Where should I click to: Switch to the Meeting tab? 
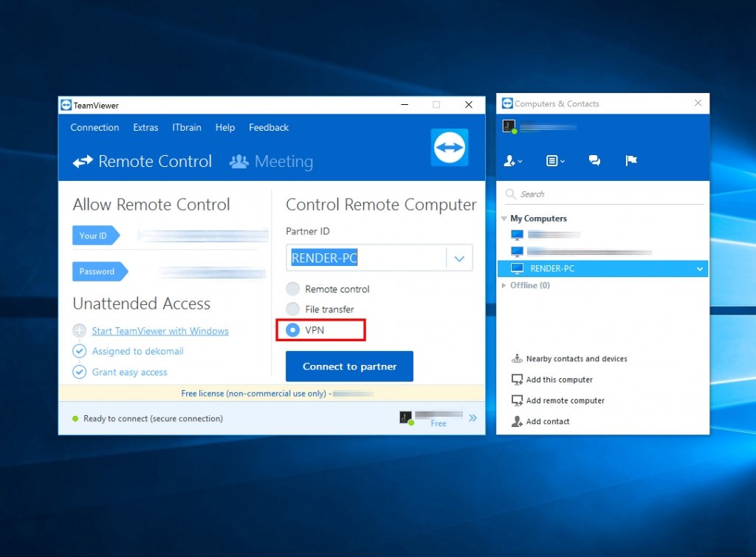[271, 161]
